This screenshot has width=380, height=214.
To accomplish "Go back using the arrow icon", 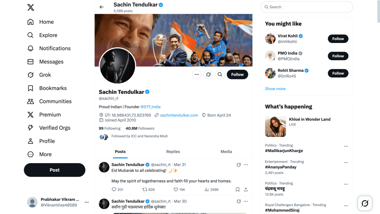I will (102, 7).
